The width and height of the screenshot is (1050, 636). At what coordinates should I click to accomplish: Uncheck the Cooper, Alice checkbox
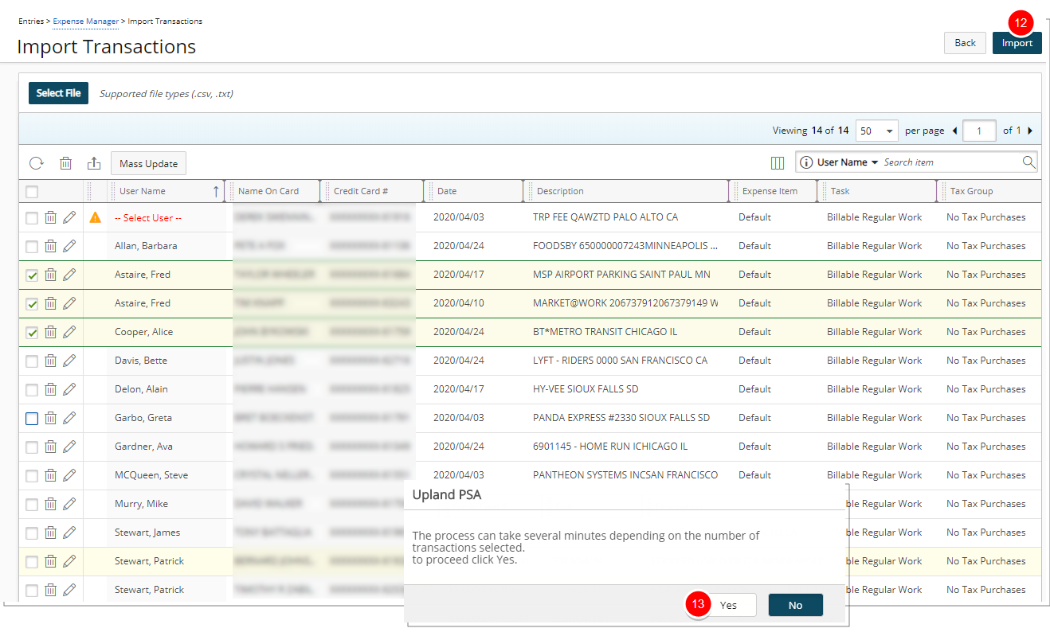(x=32, y=333)
